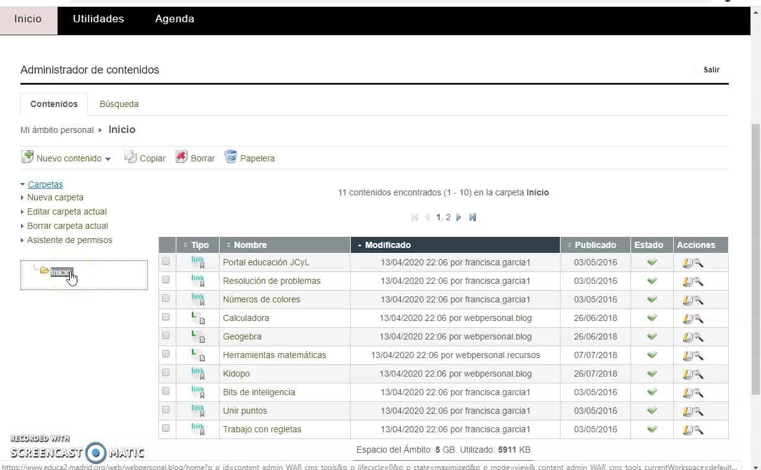Click the magnifier preview icon for Geogebra row
Viewport: 761px width, 470px height.
pyautogui.click(x=699, y=337)
